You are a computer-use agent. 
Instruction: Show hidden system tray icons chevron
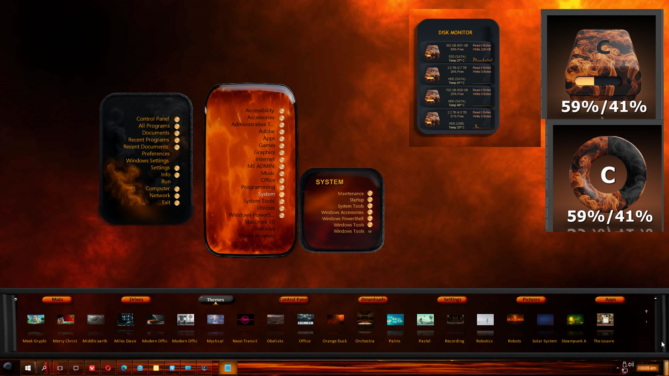coord(617,368)
